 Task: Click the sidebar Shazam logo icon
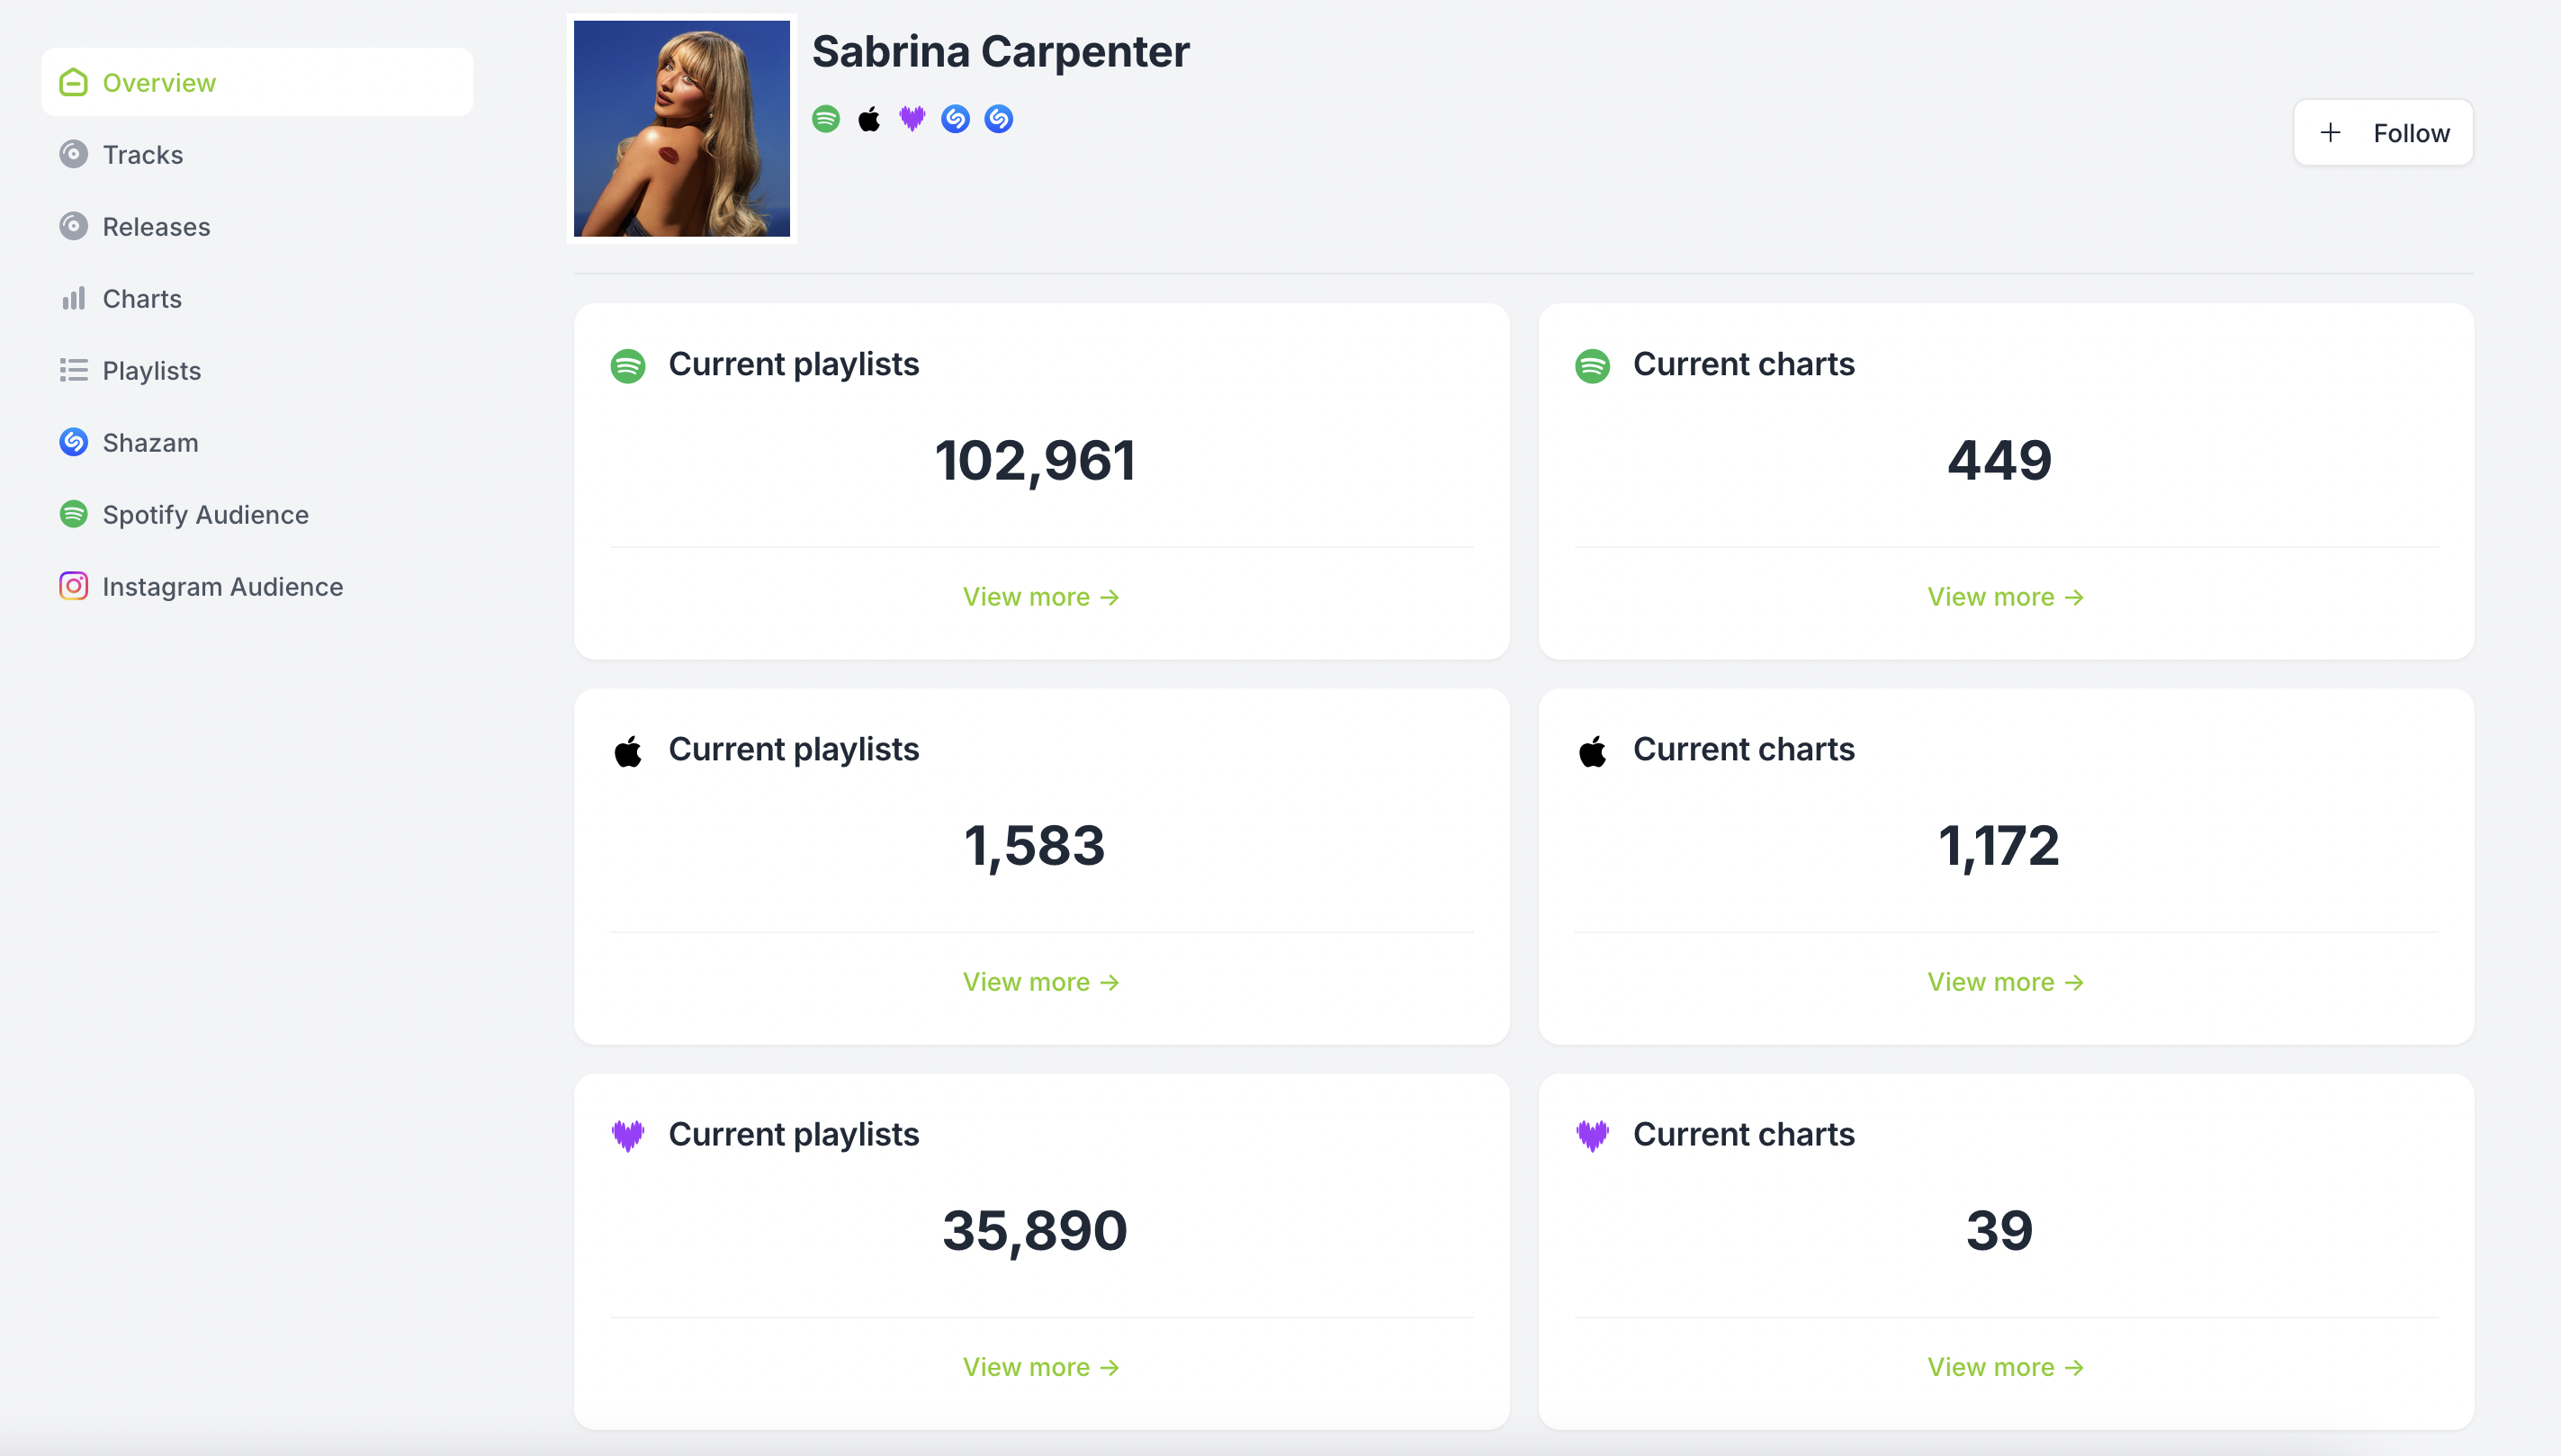pos(73,442)
